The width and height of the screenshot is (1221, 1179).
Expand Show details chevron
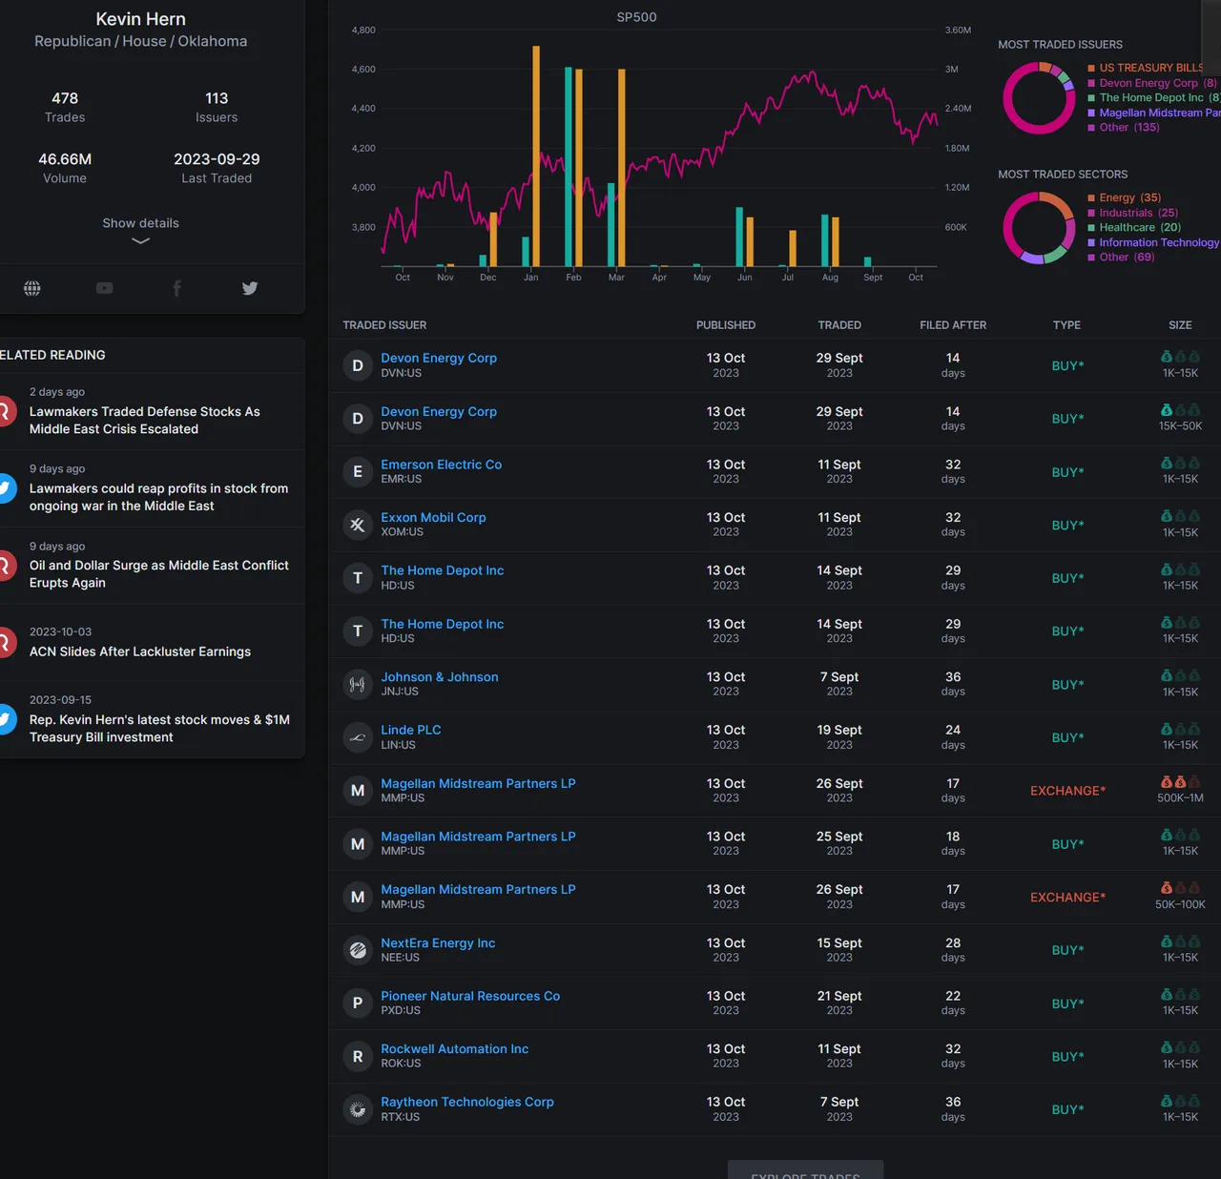[140, 240]
